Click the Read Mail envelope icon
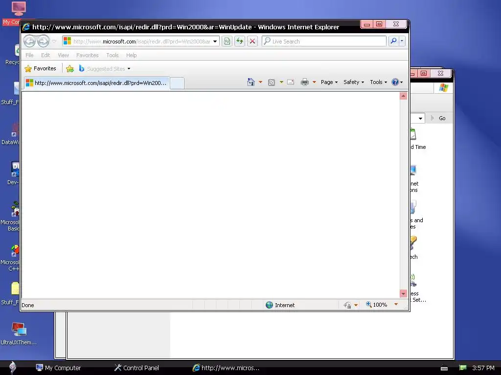This screenshot has width=501, height=375. pyautogui.click(x=291, y=82)
